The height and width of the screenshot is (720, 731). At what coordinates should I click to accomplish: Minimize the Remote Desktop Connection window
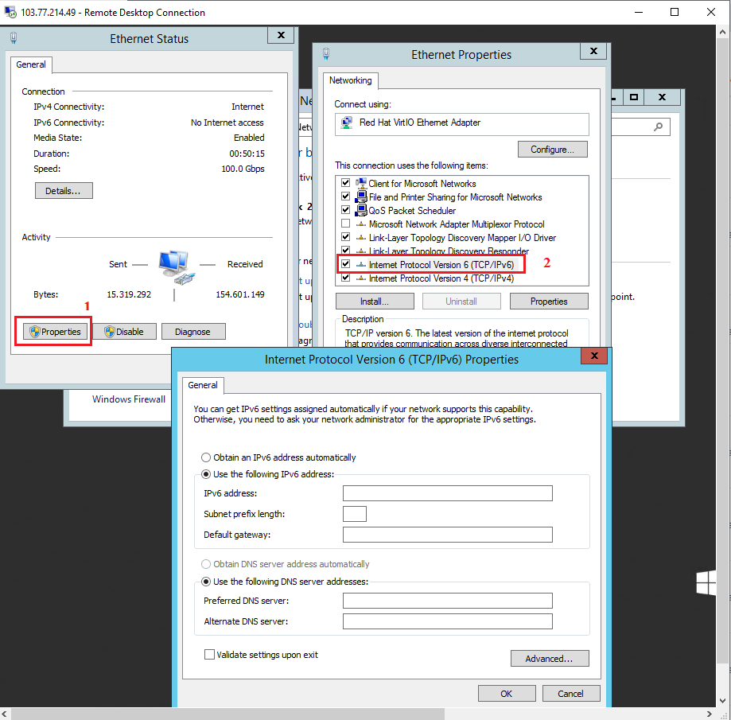[638, 12]
